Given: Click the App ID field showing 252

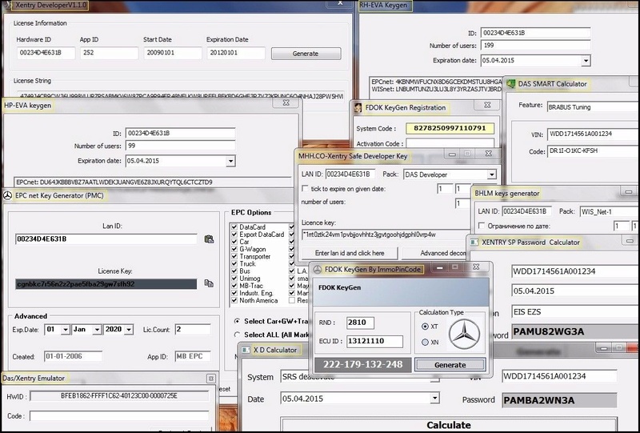Looking at the screenshot, I should [109, 53].
